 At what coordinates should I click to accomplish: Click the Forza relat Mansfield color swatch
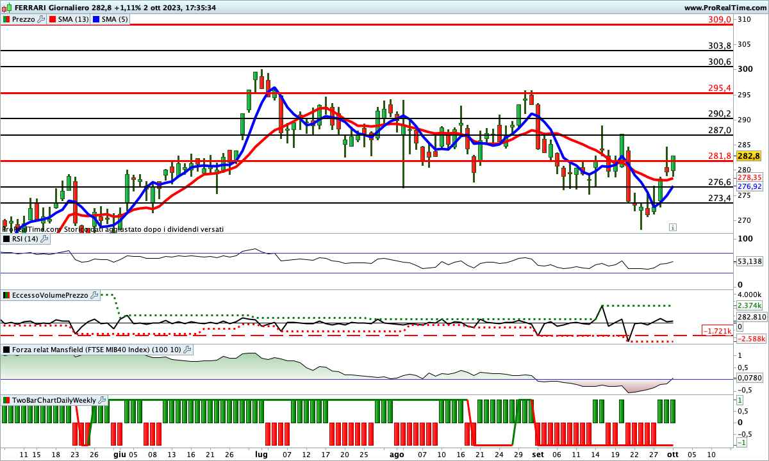click(x=7, y=350)
